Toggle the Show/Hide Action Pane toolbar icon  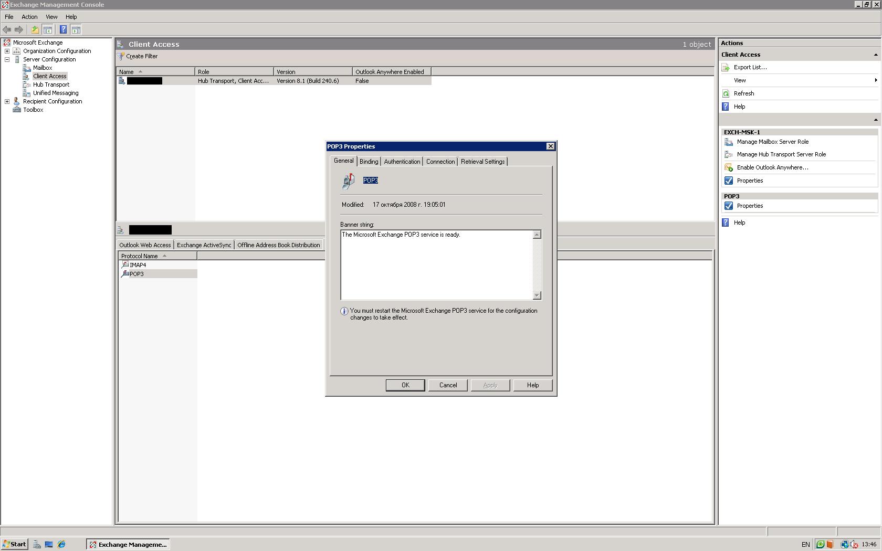[x=76, y=30]
